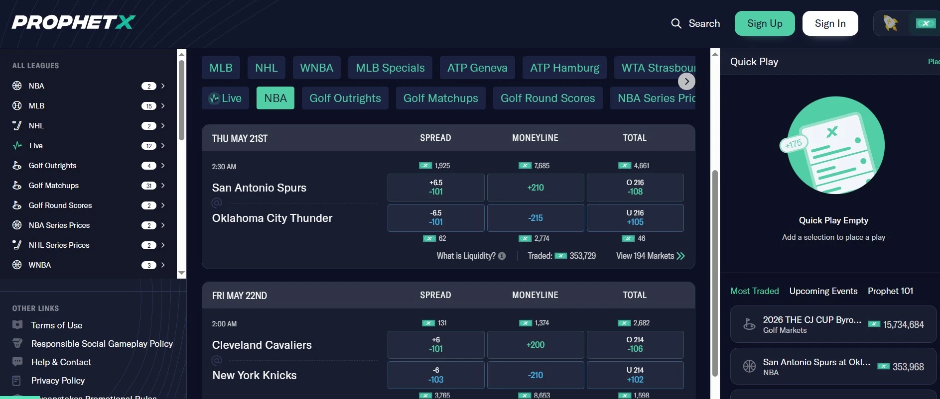Click the Sign Up button

coord(765,23)
